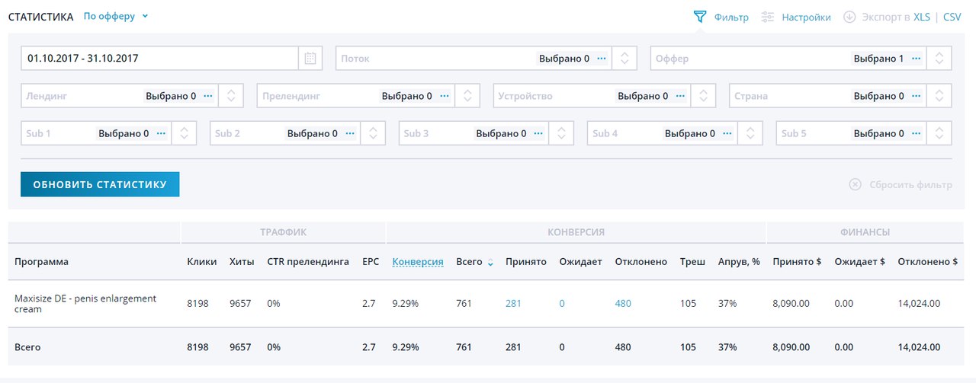Open accepted count 281 link
The image size is (976, 383).
[x=513, y=304]
